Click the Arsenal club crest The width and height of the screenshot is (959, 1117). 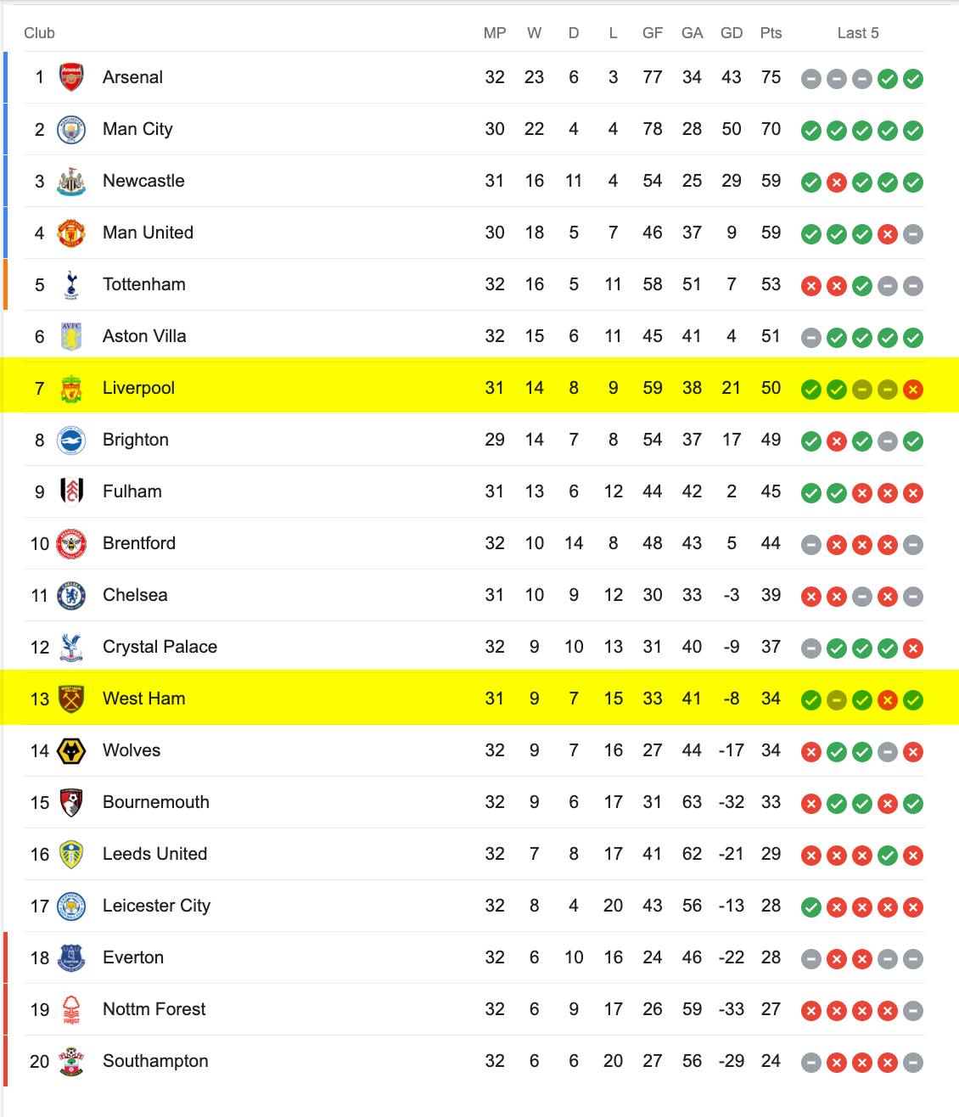(x=71, y=77)
